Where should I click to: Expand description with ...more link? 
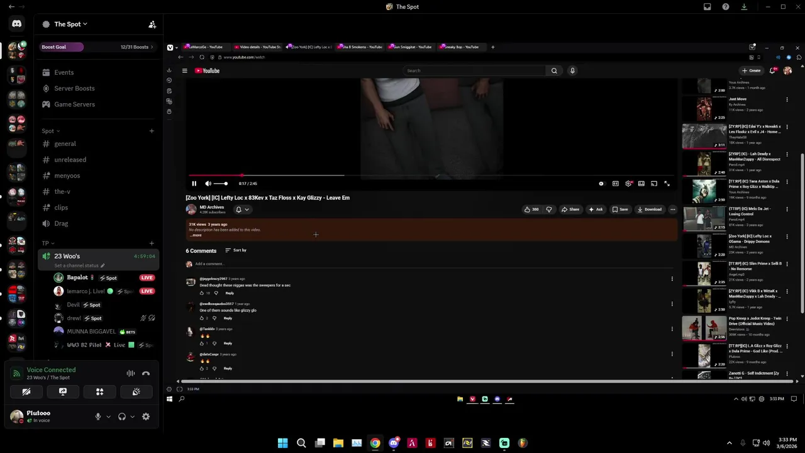click(x=196, y=235)
